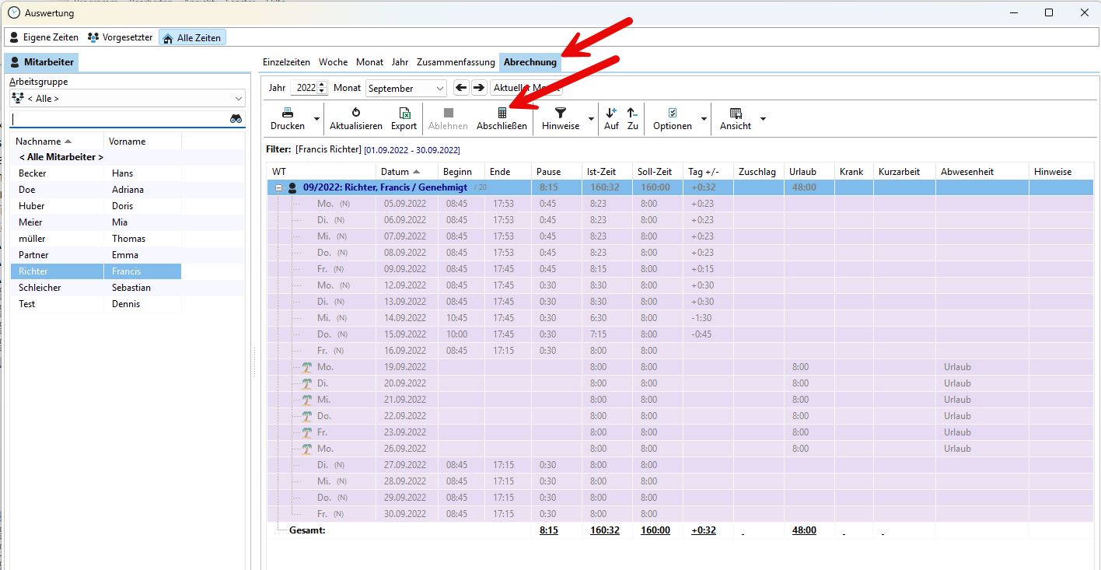Expand all rows with Auf icon

click(611, 114)
